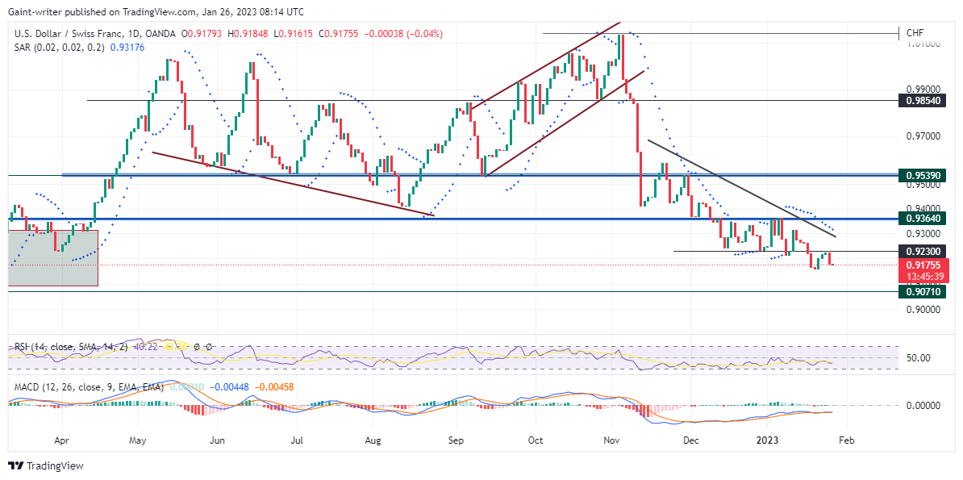963x480 pixels.
Task: Click the Jun label on time axis
Action: point(217,440)
